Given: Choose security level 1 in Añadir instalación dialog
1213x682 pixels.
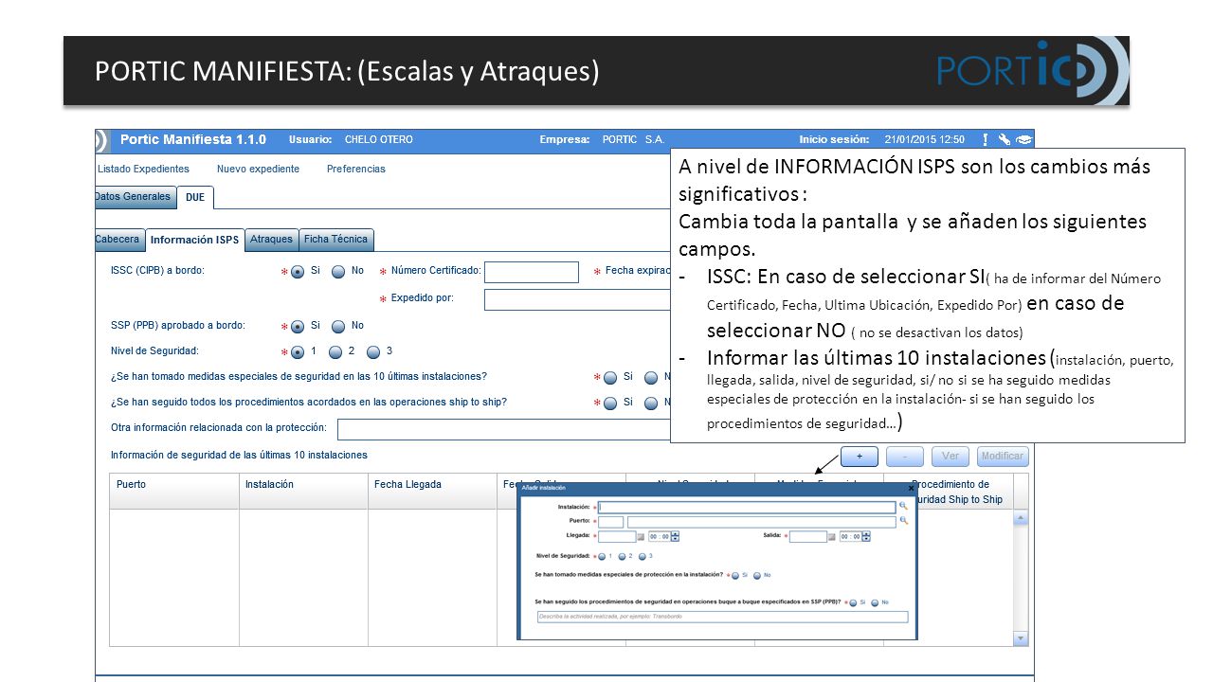Looking at the screenshot, I should pyautogui.click(x=602, y=556).
